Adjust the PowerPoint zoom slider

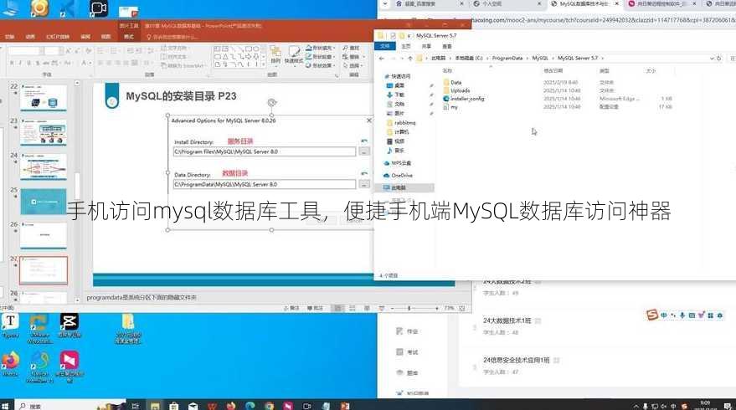[409, 308]
